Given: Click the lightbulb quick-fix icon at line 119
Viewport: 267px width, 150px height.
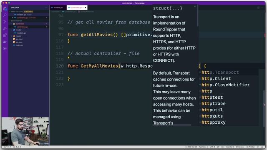Looking at the screenshot, I should (x=68, y=57).
